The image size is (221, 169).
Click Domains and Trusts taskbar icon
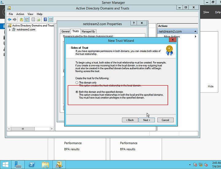pyautogui.click(x=59, y=164)
